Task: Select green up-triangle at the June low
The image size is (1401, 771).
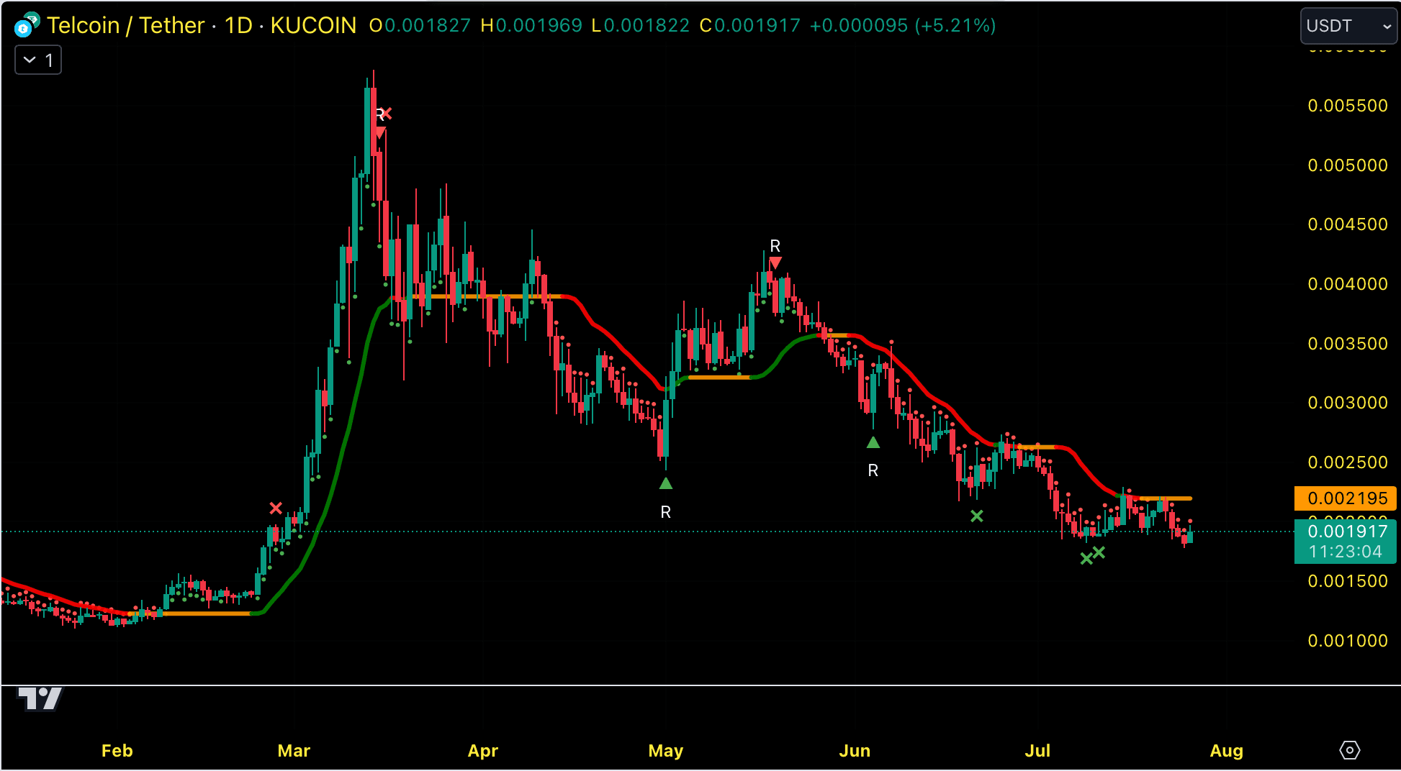Action: (873, 442)
